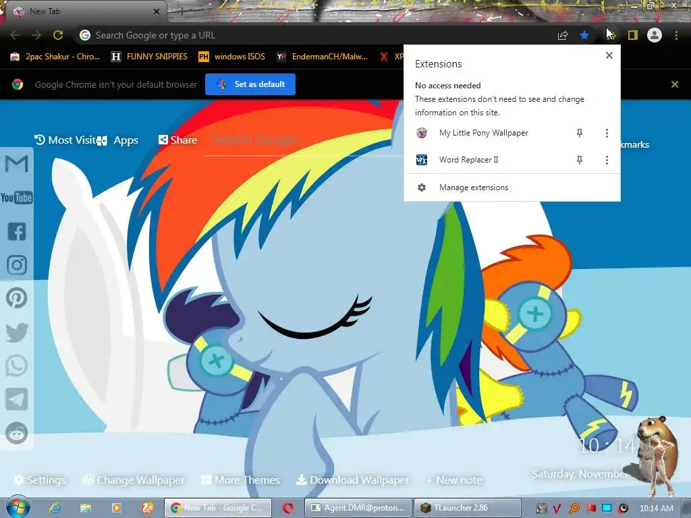Click the share this page icon
Screen dimensions: 691x518
point(563,35)
